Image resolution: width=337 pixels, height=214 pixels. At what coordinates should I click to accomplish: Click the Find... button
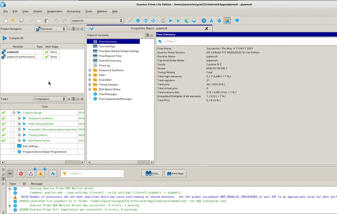click(152, 174)
